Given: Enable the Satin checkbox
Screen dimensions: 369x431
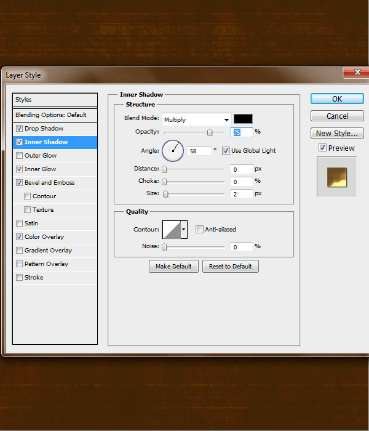Looking at the screenshot, I should [x=19, y=223].
